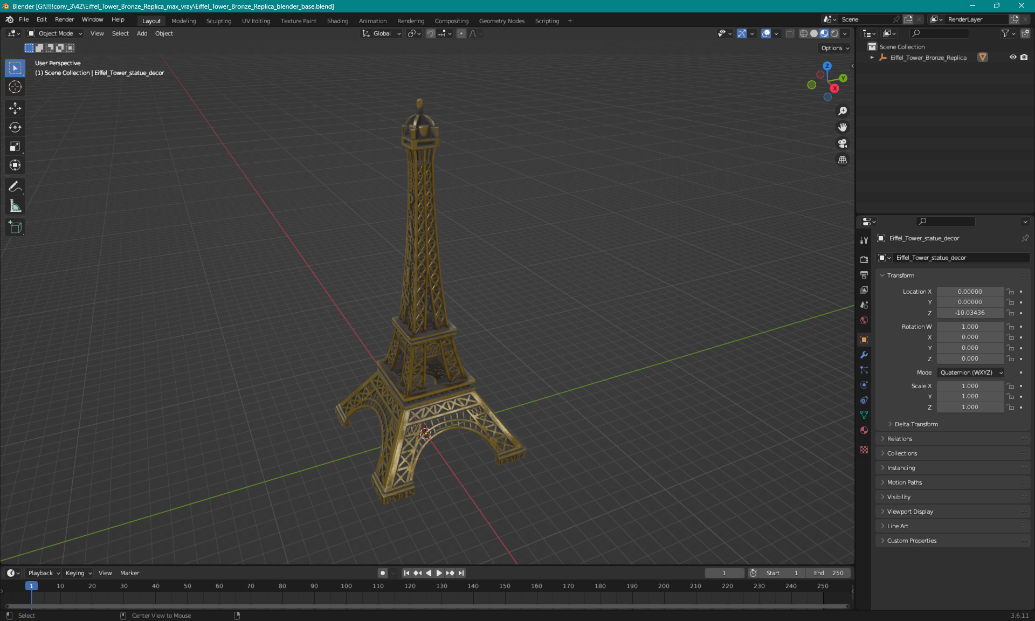Open the Global transform orientation dropdown

click(x=382, y=33)
